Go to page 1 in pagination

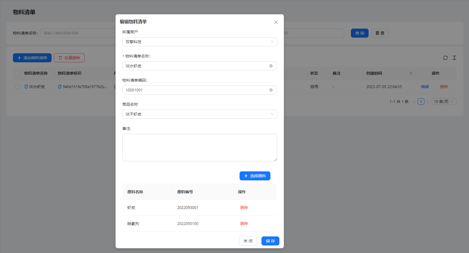(421, 102)
